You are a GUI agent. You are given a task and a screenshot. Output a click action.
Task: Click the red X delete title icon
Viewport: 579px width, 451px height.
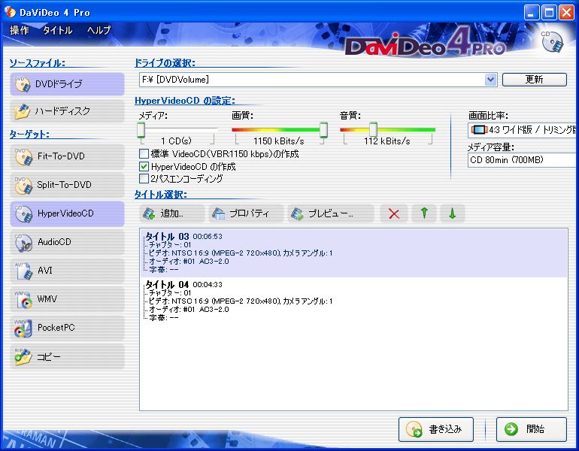tap(394, 213)
